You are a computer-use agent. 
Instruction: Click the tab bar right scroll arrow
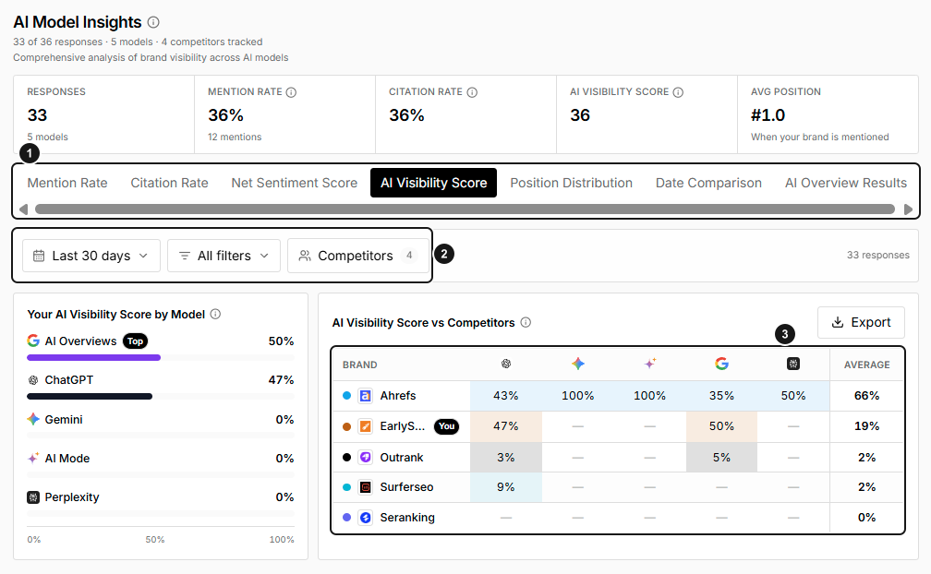[x=908, y=209]
